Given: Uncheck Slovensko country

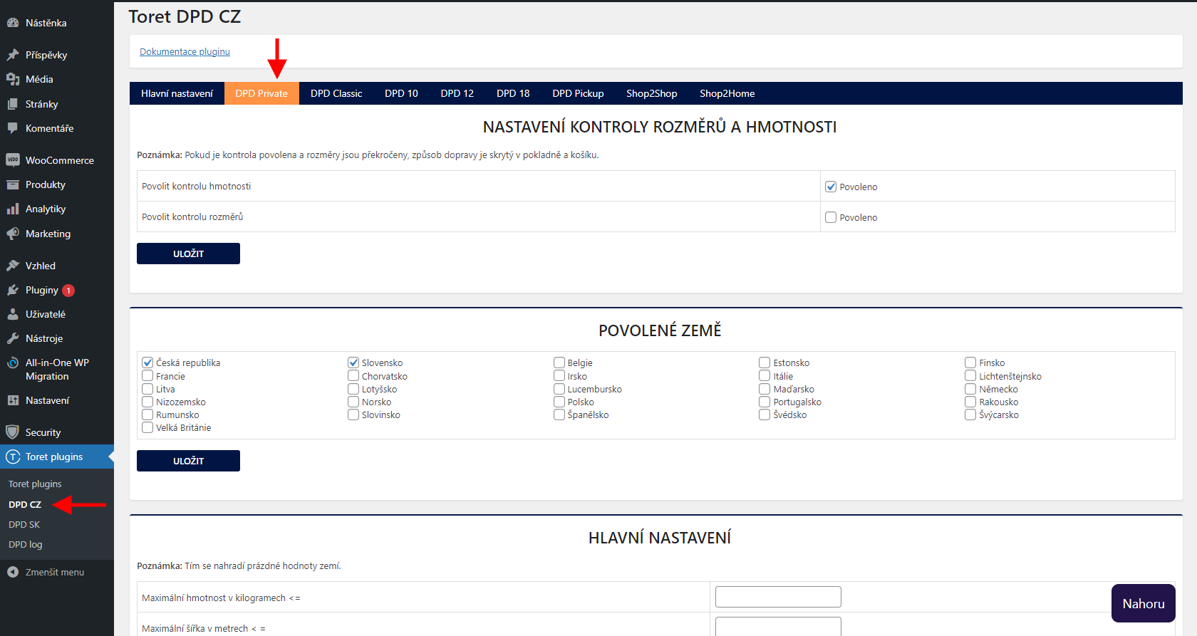Looking at the screenshot, I should click(353, 363).
